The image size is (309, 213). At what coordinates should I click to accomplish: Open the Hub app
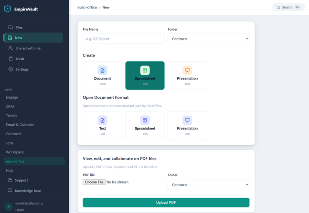[34, 170]
